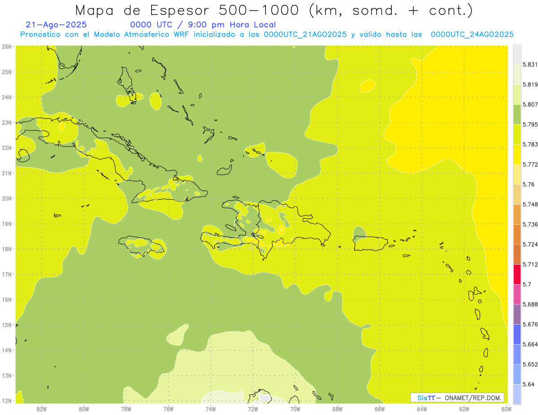Image resolution: width=538 pixels, height=415 pixels.
Task: Click the latitude label 12N
Action: [7, 401]
